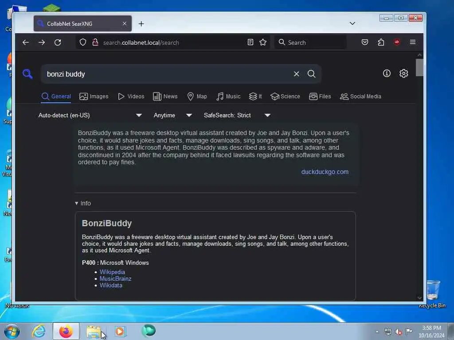Go back using the browser back arrow
The image size is (454, 340).
coord(25,42)
